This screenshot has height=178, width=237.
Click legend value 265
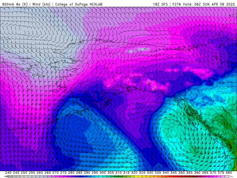tap(47, 173)
